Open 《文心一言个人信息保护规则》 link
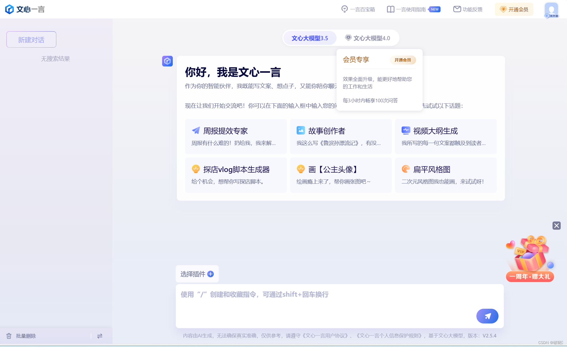Screen dimensions: 567x347 [389, 336]
